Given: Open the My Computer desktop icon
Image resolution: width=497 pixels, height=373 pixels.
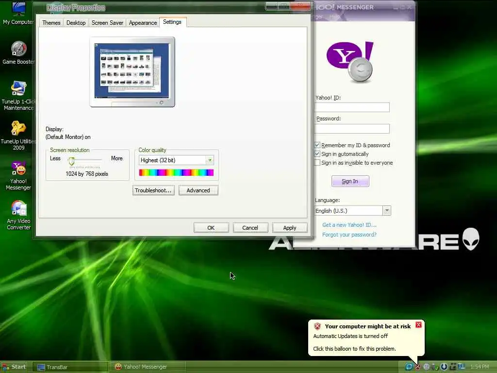Looking at the screenshot, I should pyautogui.click(x=18, y=13).
